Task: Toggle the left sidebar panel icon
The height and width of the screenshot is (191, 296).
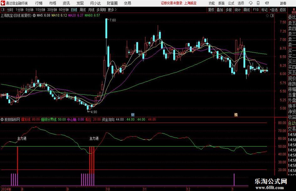Action: [x=3, y=10]
